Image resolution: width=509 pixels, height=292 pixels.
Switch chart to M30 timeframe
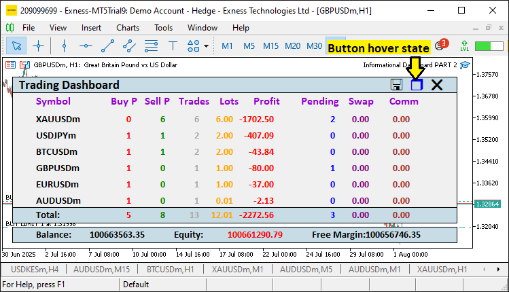314,46
